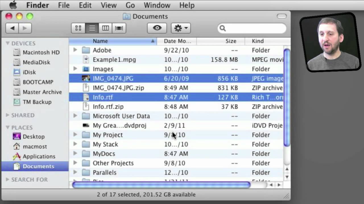Sort by the Date Modified column header
This screenshot has height=204, width=364.
tap(177, 41)
